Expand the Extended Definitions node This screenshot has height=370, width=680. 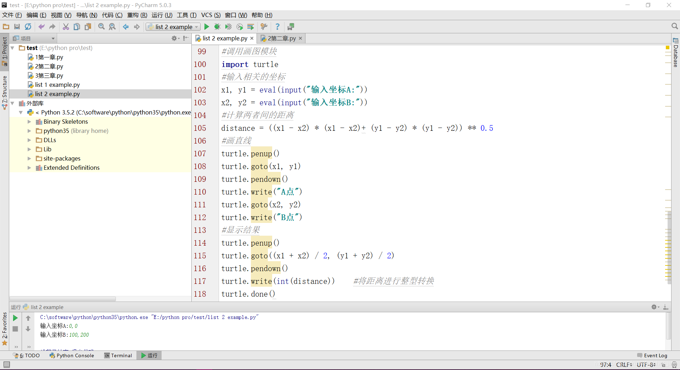[29, 168]
